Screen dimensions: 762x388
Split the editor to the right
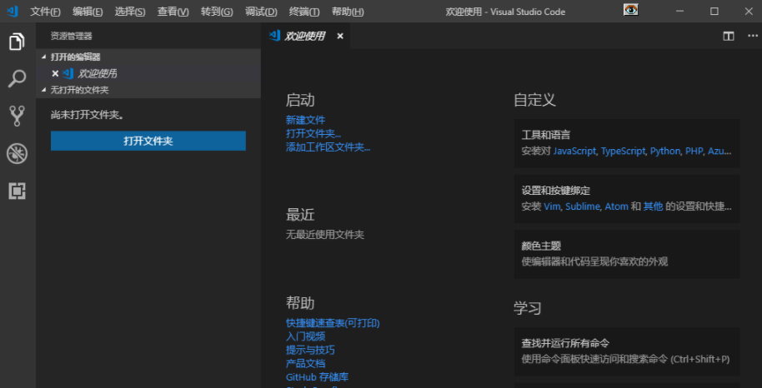point(729,36)
